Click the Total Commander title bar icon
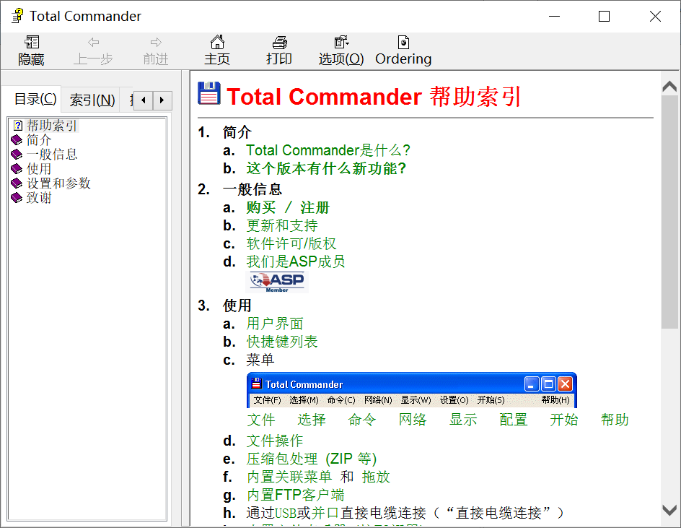Screen dimensions: 681x528 17,16
